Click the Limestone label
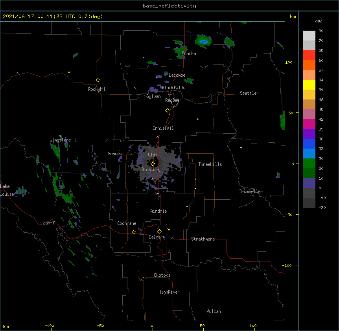The image size is (339, 331). (x=60, y=140)
